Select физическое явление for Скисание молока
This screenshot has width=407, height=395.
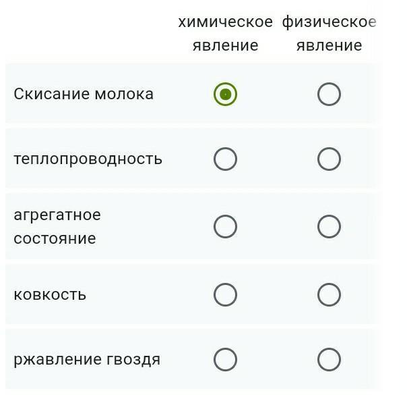[329, 94]
